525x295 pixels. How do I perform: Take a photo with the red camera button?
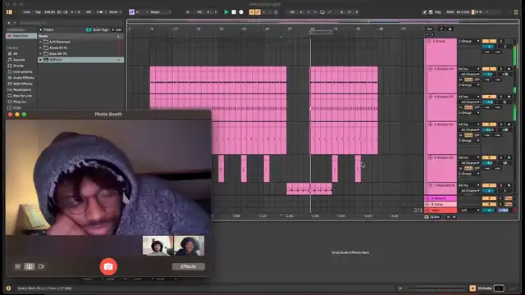pos(108,266)
